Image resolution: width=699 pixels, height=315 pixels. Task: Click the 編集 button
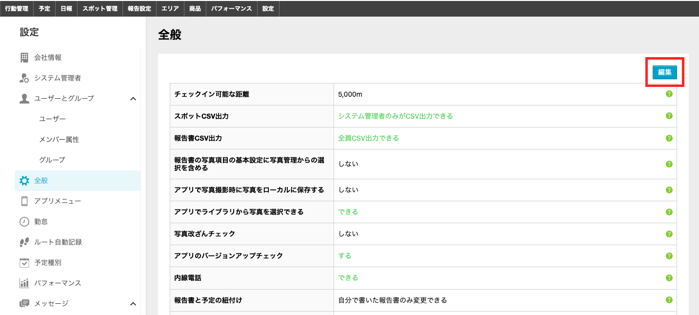pyautogui.click(x=665, y=72)
